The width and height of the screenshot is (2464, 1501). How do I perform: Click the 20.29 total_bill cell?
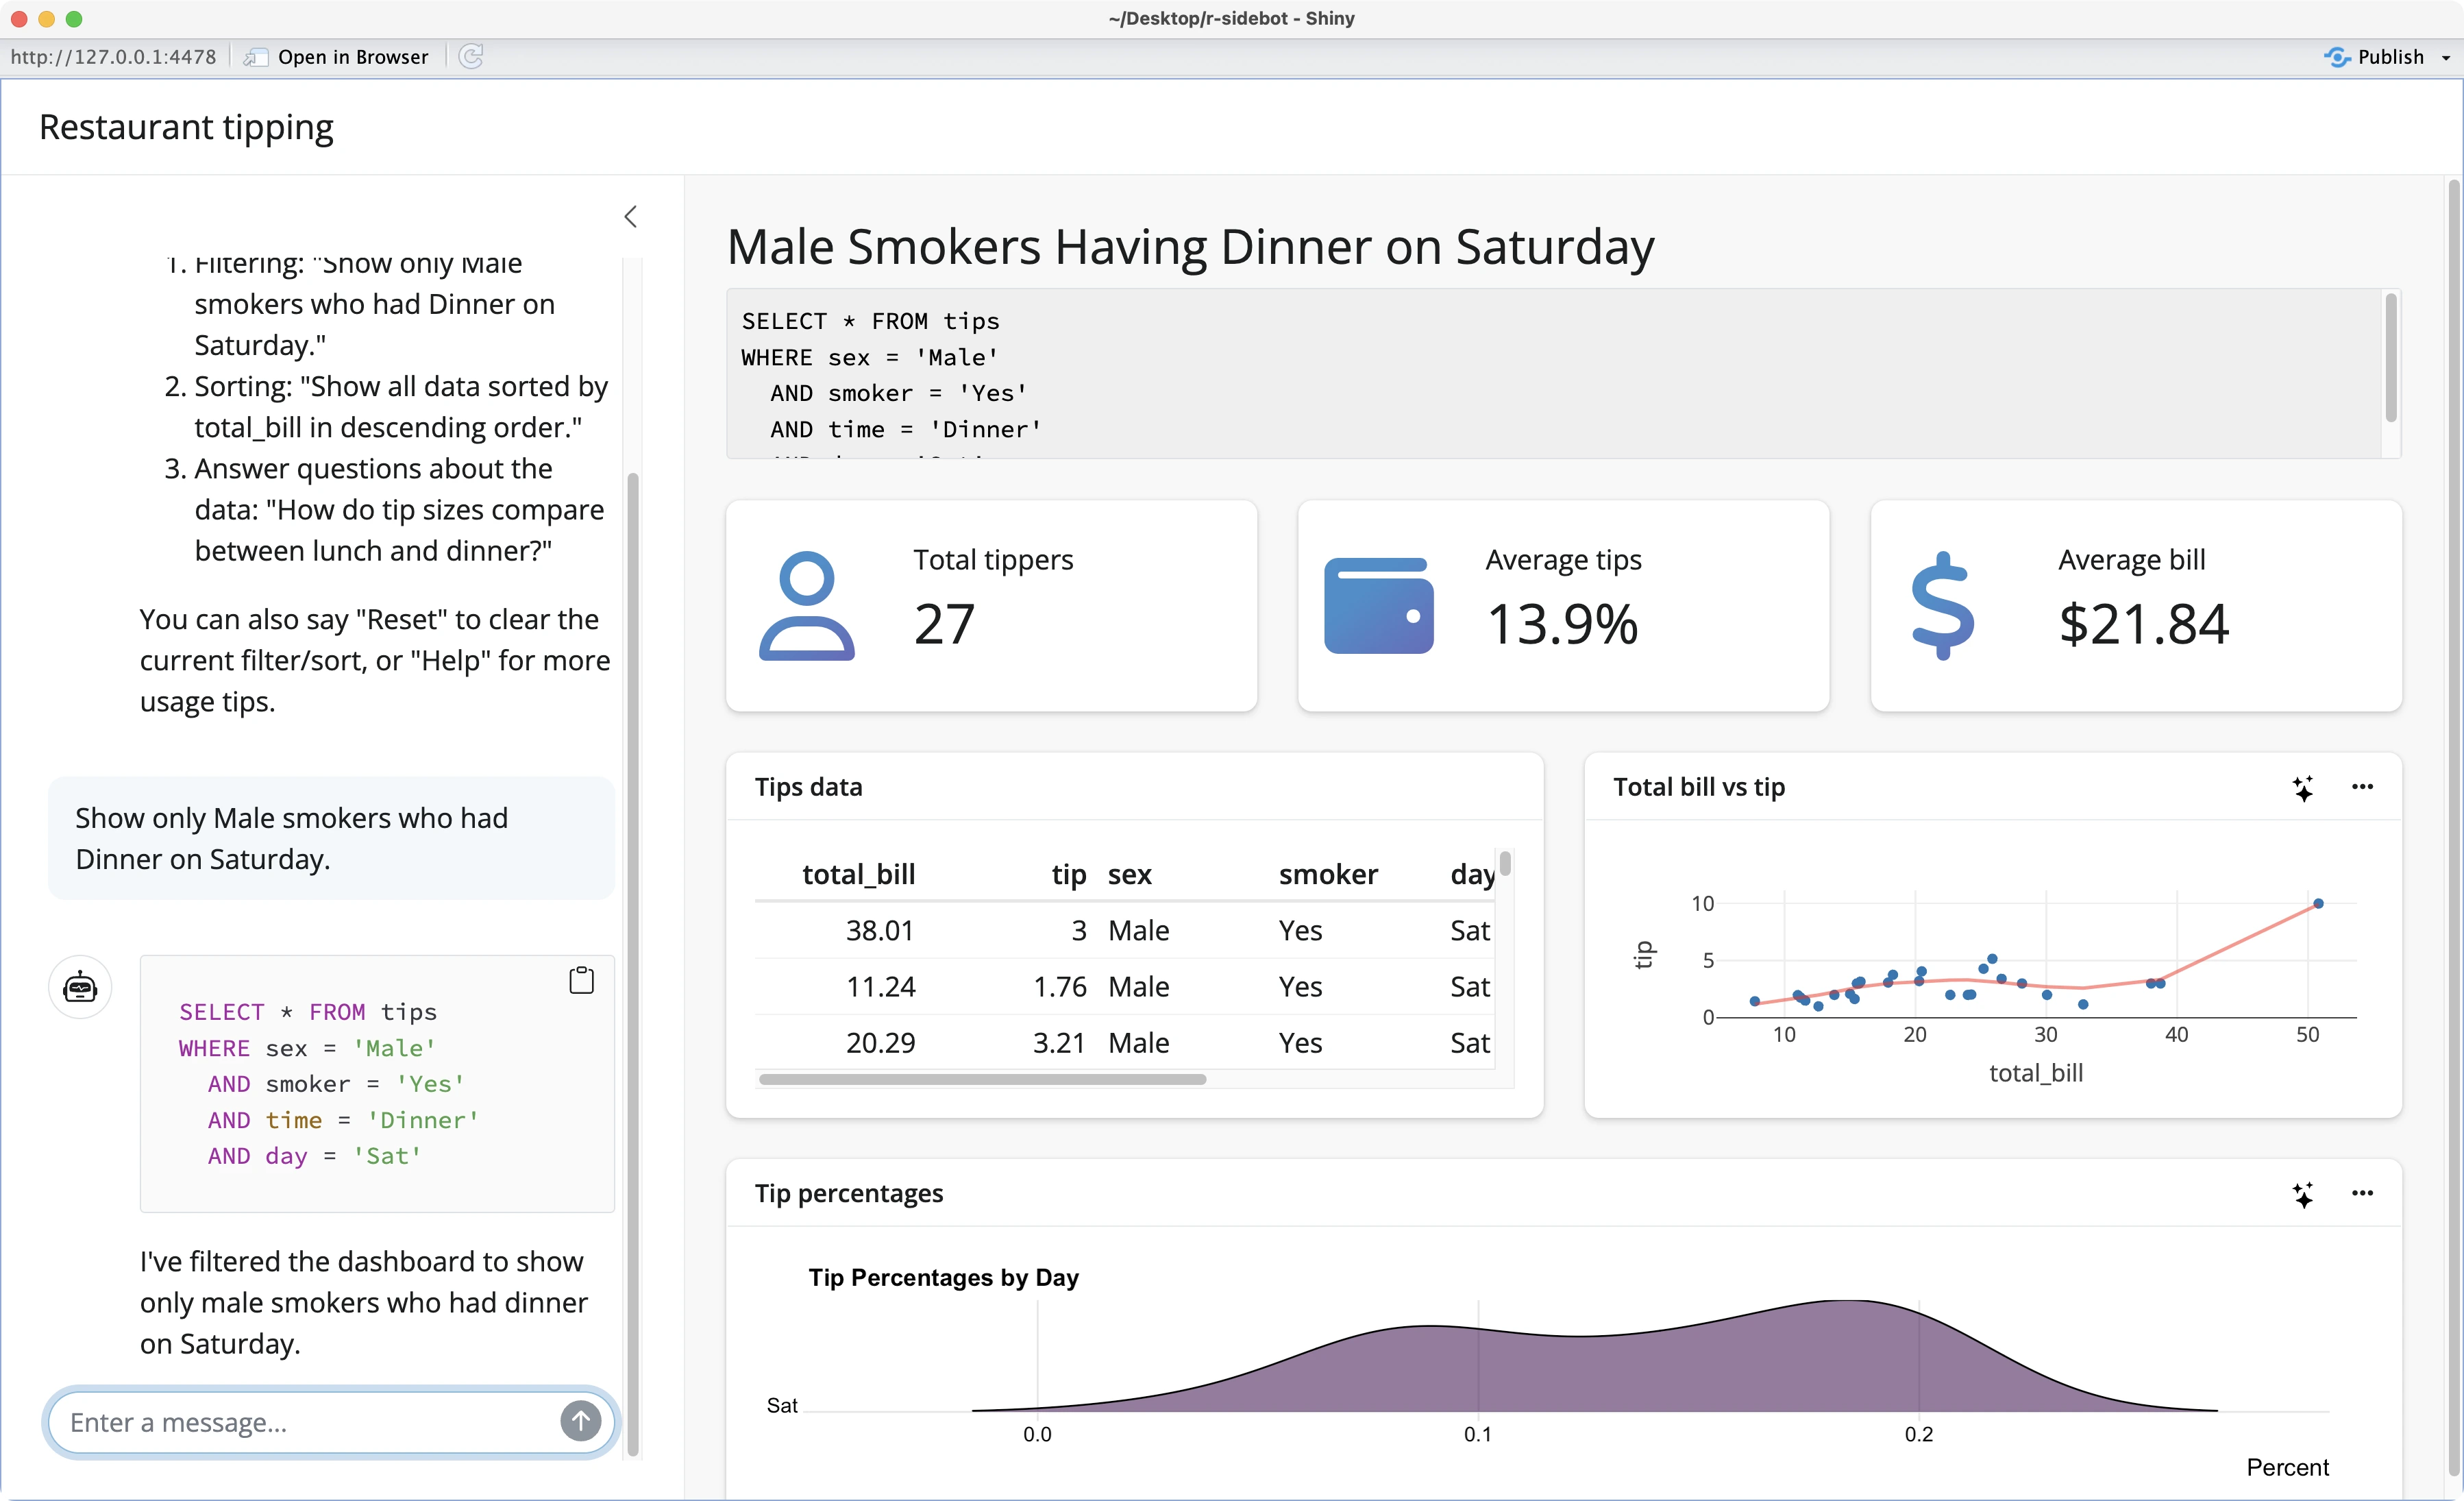880,1042
